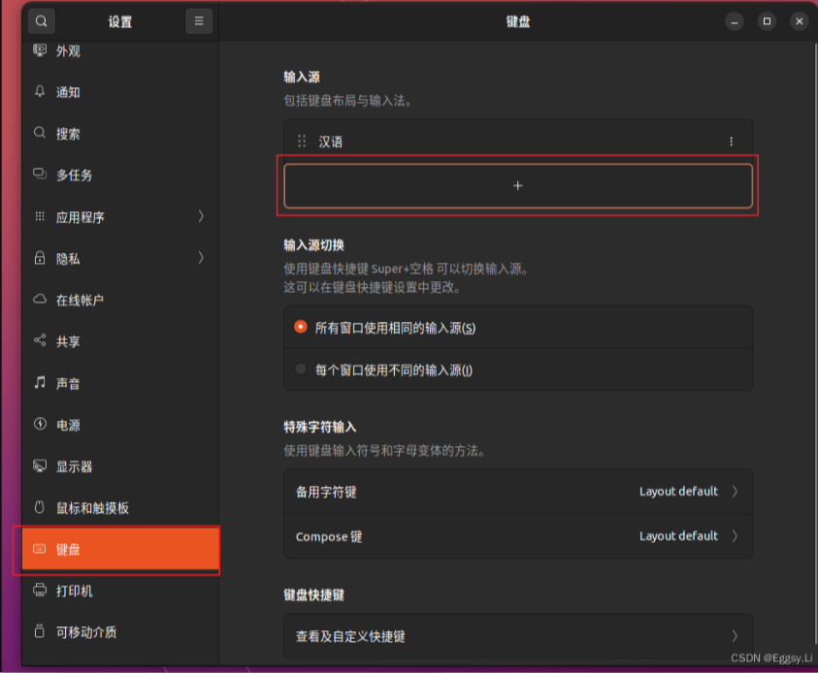
Task: Select 鼠标和触摸板 in the sidebar
Action: click(92, 508)
